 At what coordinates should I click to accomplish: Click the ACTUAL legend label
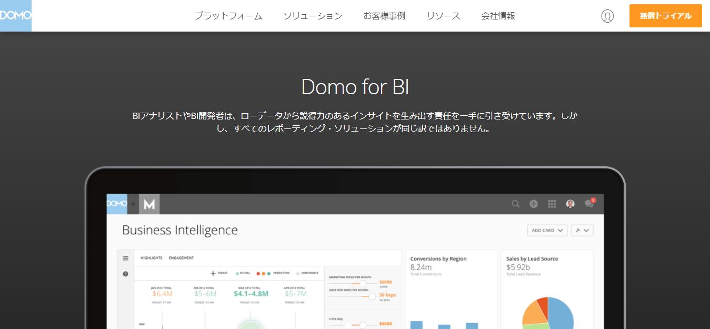coord(245,273)
